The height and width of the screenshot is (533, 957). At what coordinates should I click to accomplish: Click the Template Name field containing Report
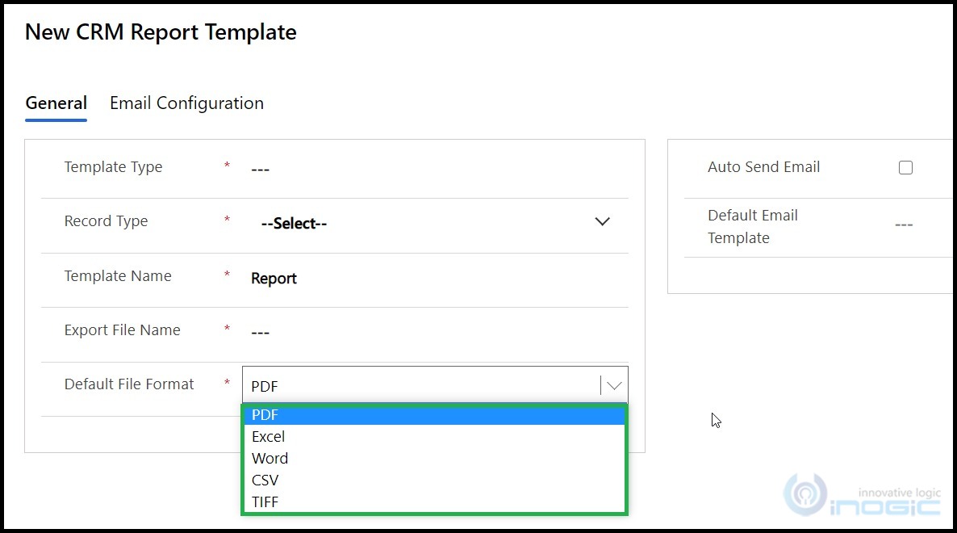pos(435,278)
